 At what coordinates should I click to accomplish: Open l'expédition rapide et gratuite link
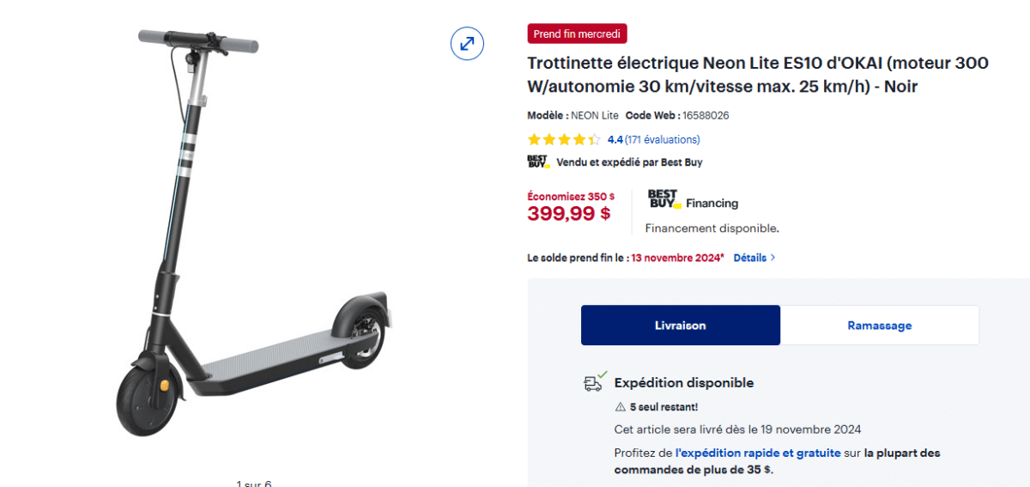tap(758, 453)
